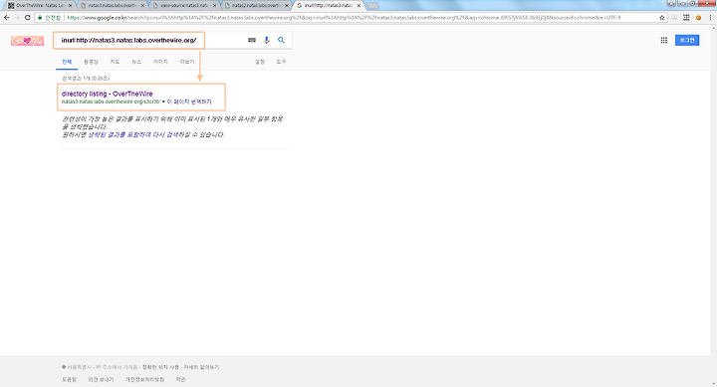Image resolution: width=717 pixels, height=387 pixels.
Task: Click the 이 페이지 번역하기 translate link
Action: [189, 101]
